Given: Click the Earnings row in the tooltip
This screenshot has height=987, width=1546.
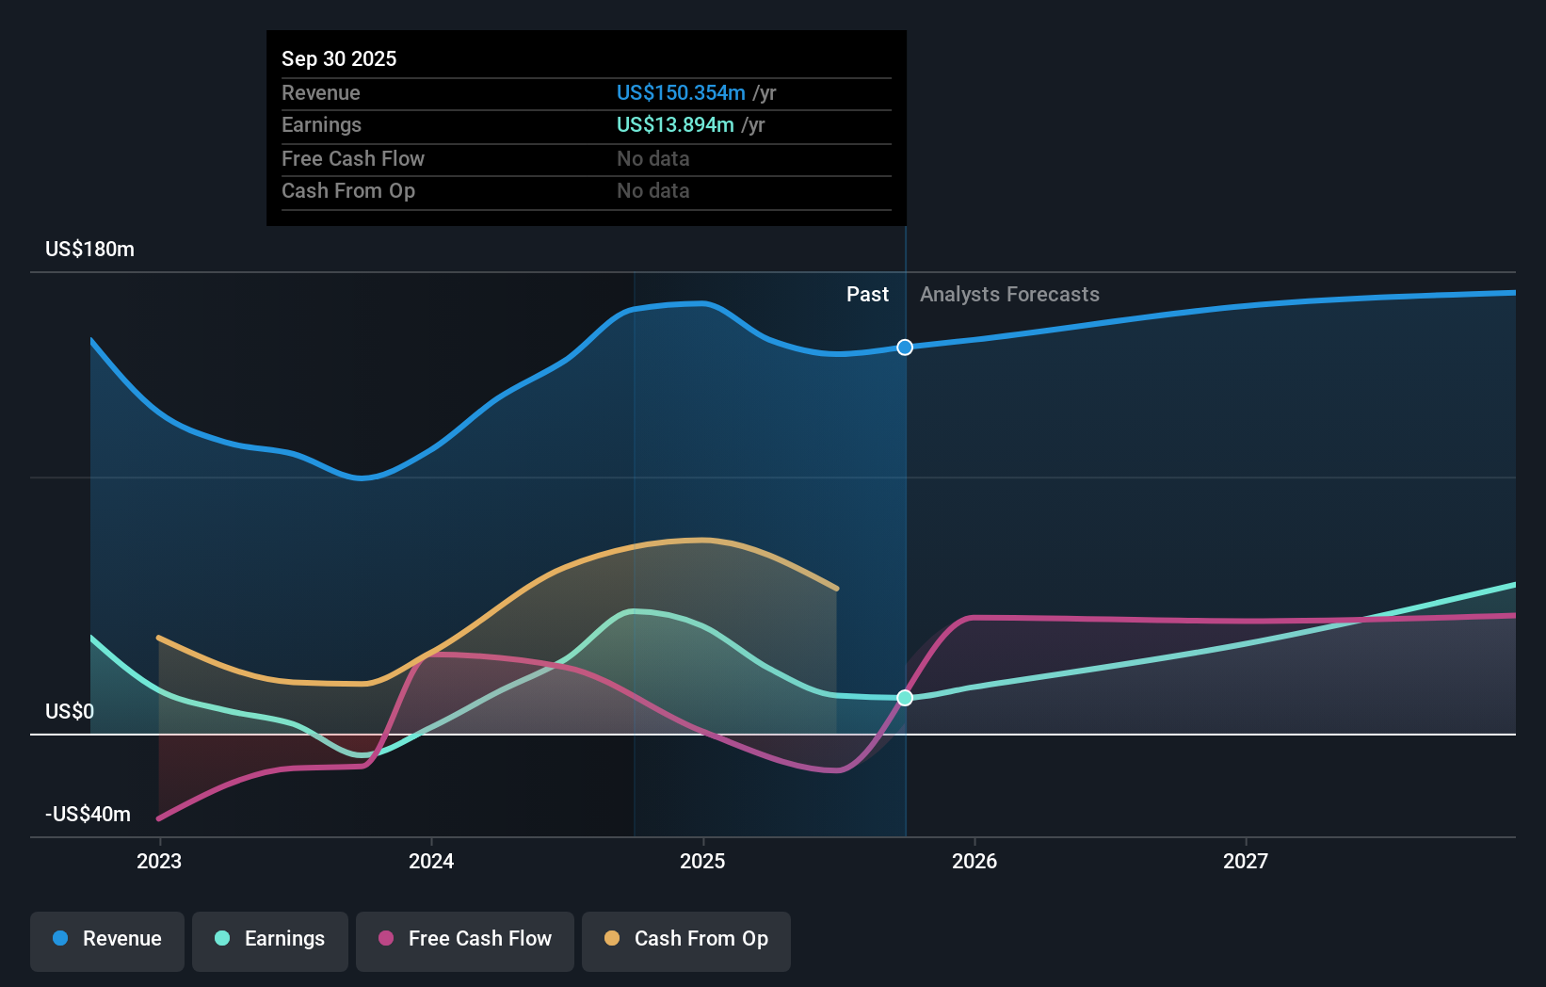Looking at the screenshot, I should [x=585, y=124].
